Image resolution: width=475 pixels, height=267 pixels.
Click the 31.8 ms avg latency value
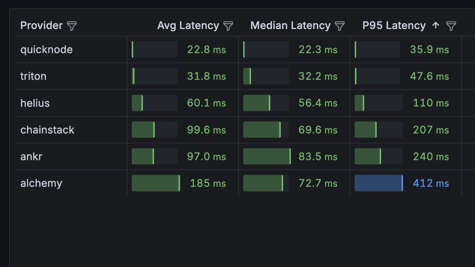(207, 76)
